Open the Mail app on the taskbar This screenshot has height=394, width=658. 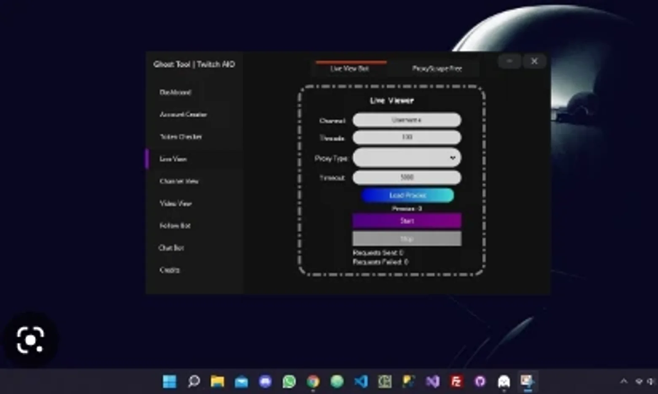coord(241,381)
